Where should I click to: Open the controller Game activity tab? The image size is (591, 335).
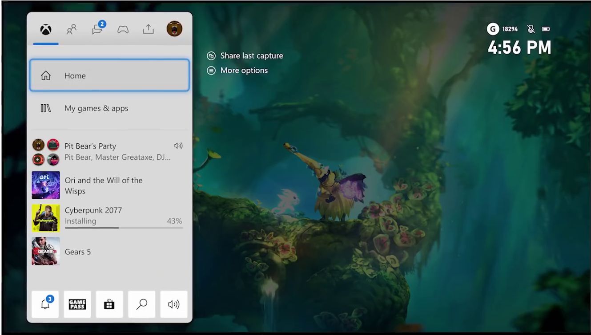coord(123,29)
